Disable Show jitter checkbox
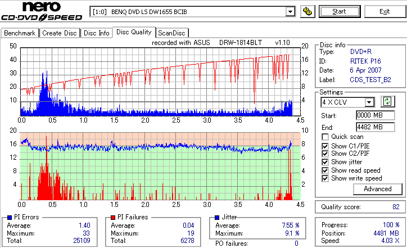Screen dimensions: 407x248 click(325, 162)
